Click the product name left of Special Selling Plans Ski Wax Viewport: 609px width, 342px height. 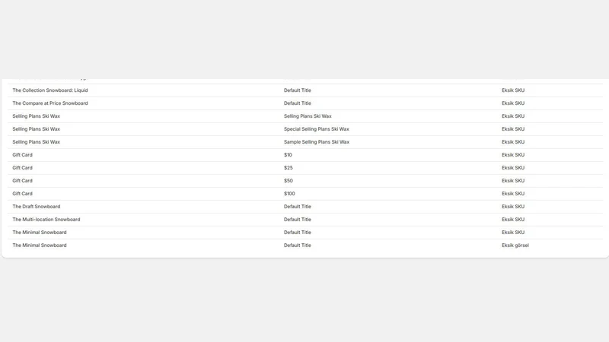point(36,129)
